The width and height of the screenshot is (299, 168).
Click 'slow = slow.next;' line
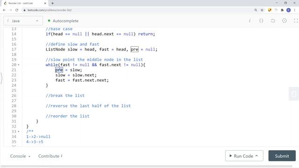coord(76,75)
